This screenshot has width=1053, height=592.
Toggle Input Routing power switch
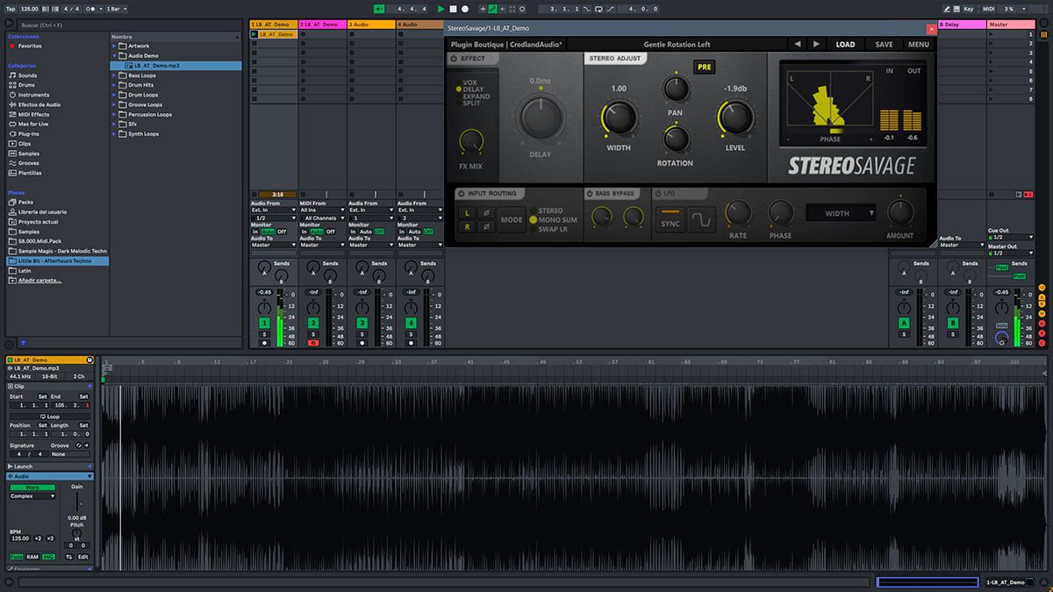click(461, 193)
